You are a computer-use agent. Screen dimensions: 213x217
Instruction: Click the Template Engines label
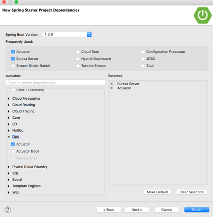click(x=26, y=186)
